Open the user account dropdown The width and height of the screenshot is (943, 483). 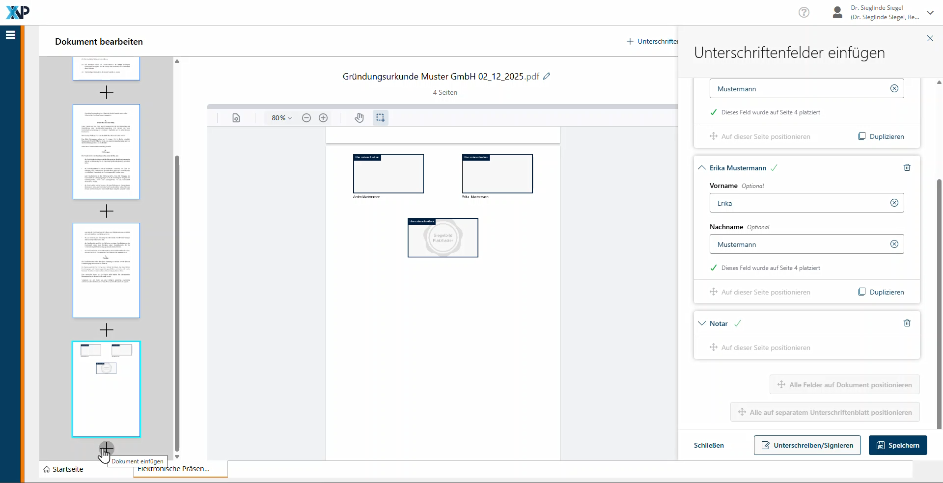point(930,13)
